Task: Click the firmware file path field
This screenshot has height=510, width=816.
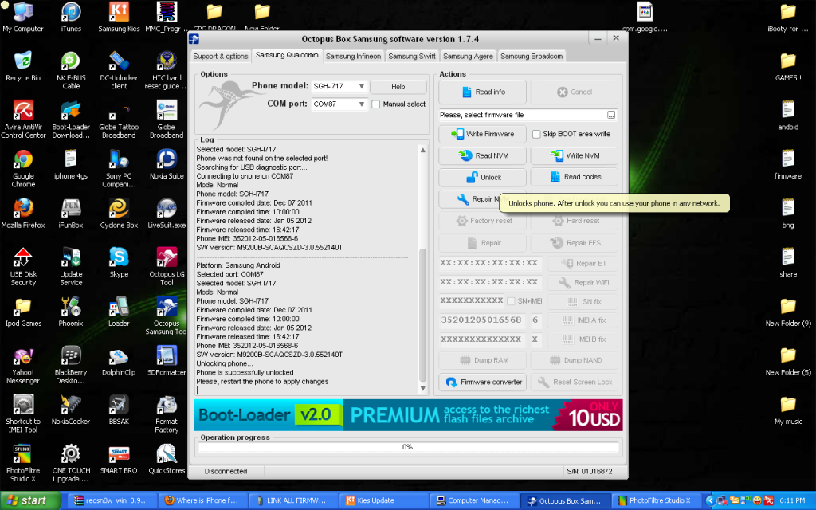Action: (523, 115)
